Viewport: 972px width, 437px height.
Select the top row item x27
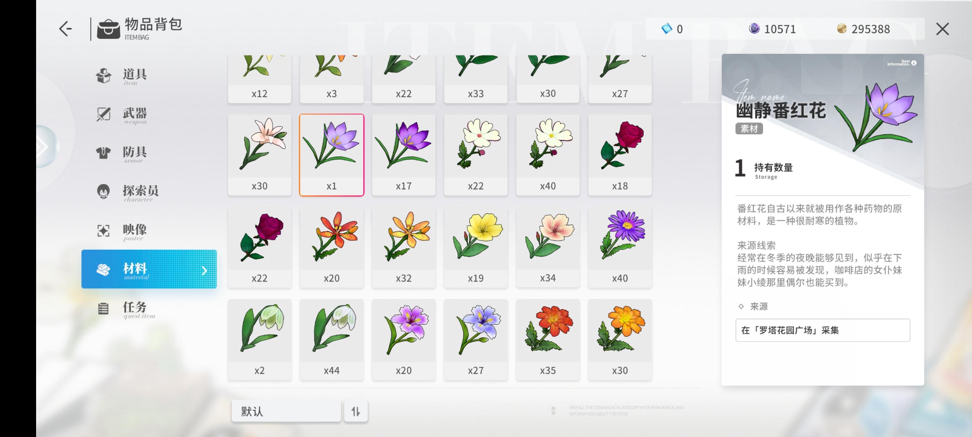620,79
